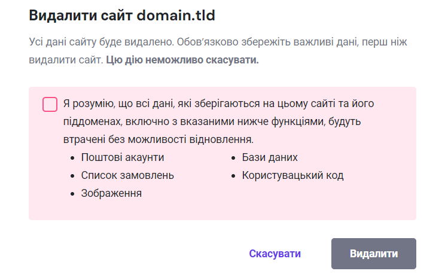Click the bullet before 'Зображення'
Screen dimensions: 445x280
72,194
